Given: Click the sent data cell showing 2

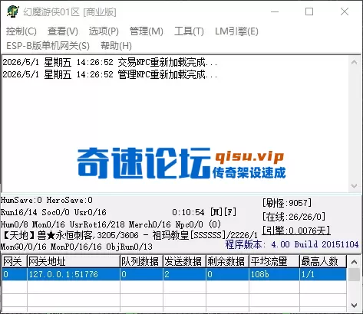Looking at the screenshot, I should (x=184, y=274).
